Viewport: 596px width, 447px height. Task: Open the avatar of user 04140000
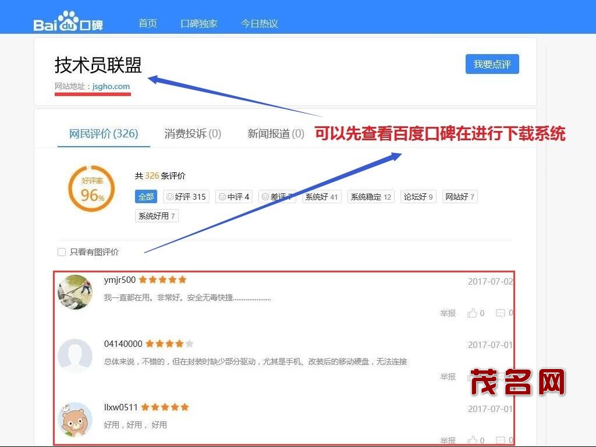coord(75,356)
